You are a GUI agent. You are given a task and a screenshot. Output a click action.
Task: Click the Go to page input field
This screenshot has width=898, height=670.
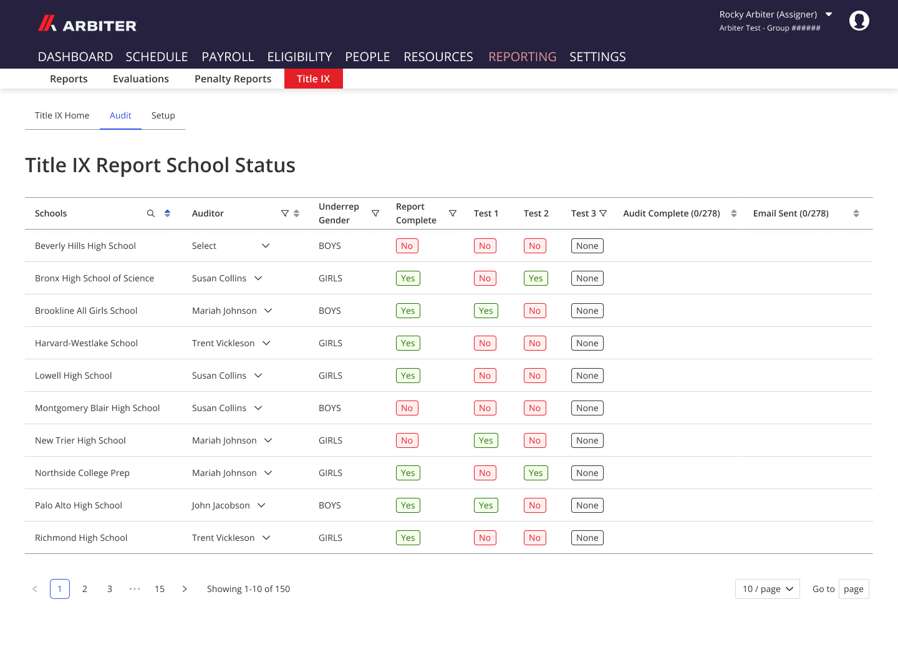853,588
